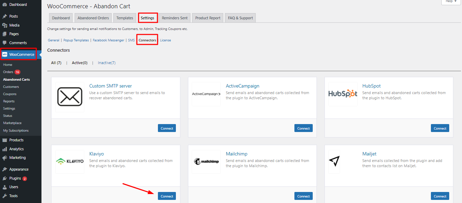The image size is (462, 203).
Task: Open the Abandoned Orders tab
Action: (x=93, y=18)
